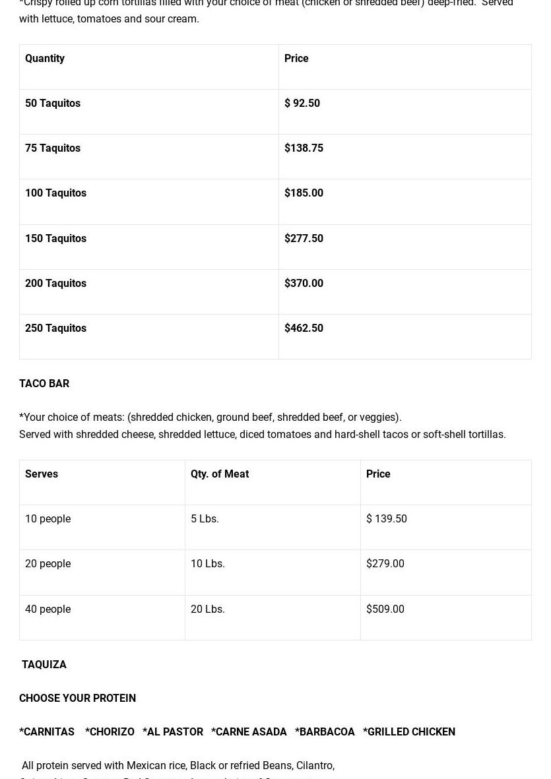Viewport: 551px width, 779px height.
Task: Select the $138.75 price
Action: [304, 148]
